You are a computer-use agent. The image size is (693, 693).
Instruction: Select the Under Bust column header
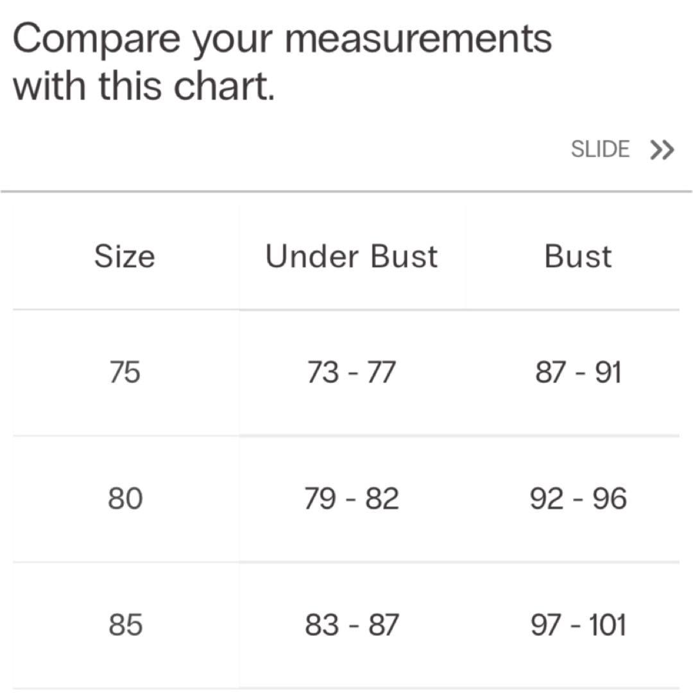[x=352, y=256]
